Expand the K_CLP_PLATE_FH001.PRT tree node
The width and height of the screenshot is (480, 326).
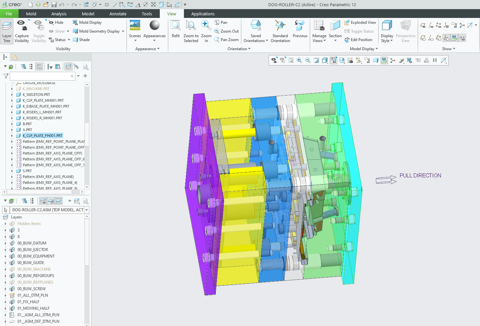tap(12, 136)
